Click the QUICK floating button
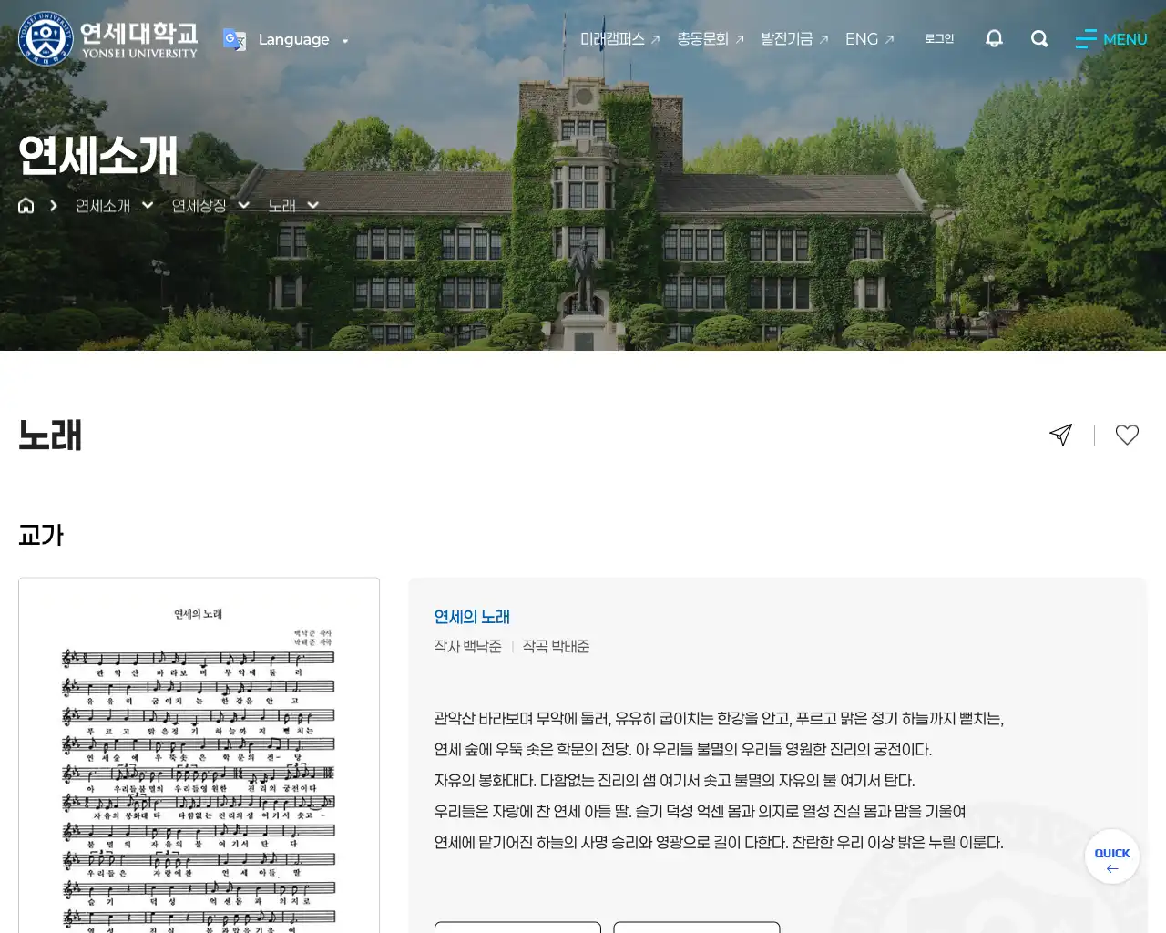This screenshot has height=933, width=1166. (x=1112, y=856)
